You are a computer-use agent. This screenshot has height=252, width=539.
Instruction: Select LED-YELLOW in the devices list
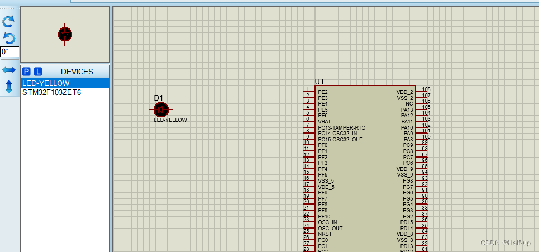pyautogui.click(x=65, y=83)
